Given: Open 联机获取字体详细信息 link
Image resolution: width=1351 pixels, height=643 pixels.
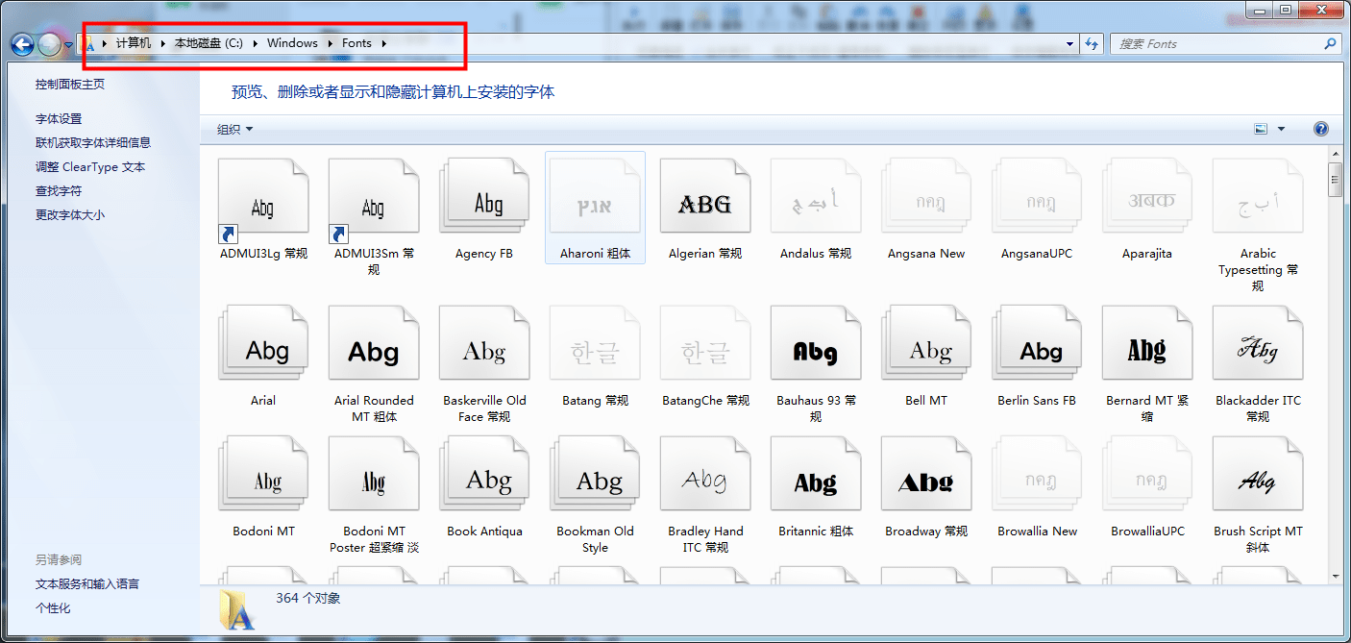Looking at the screenshot, I should click(93, 142).
